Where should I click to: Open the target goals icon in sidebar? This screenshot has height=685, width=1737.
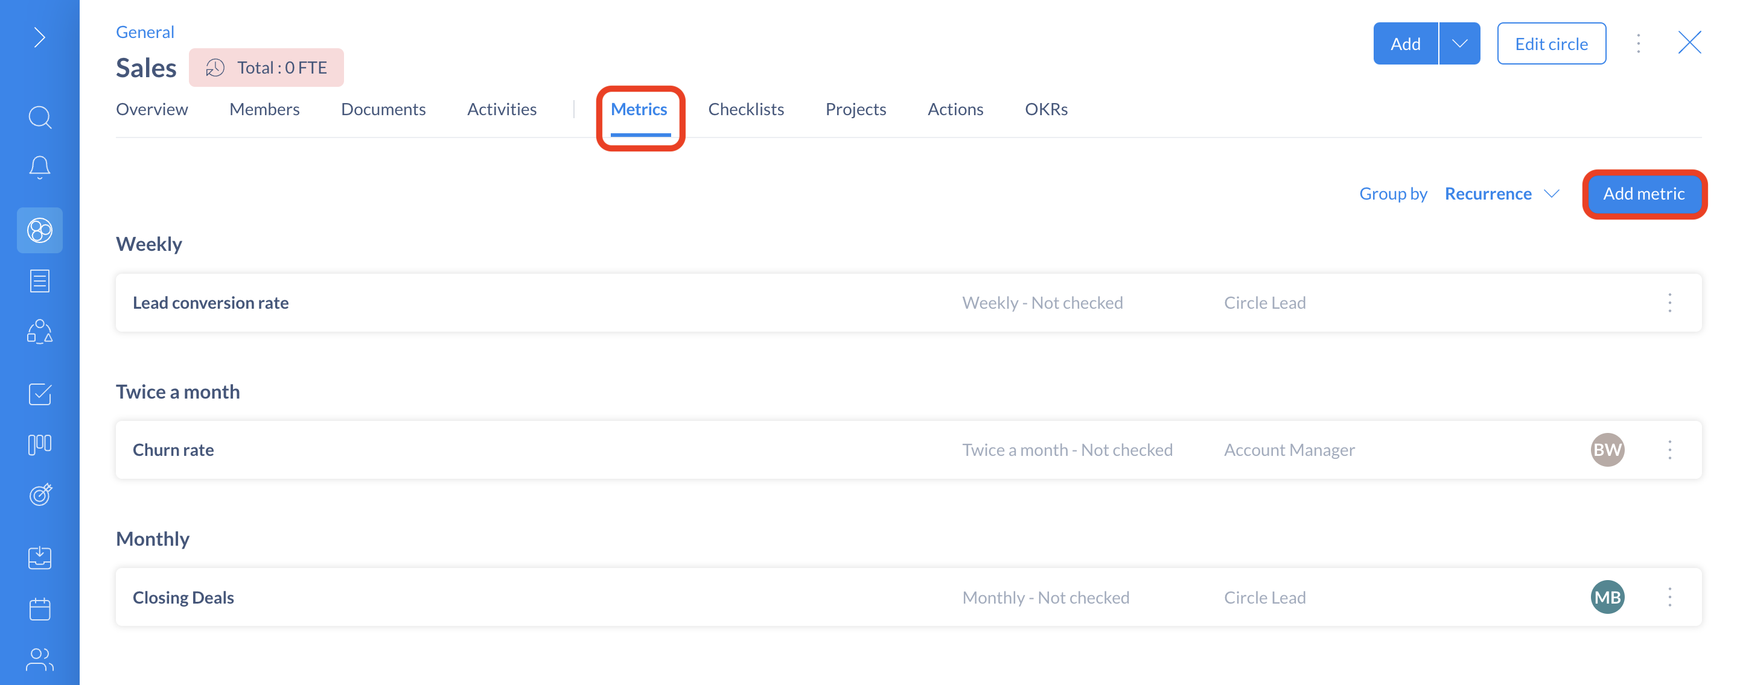point(40,495)
